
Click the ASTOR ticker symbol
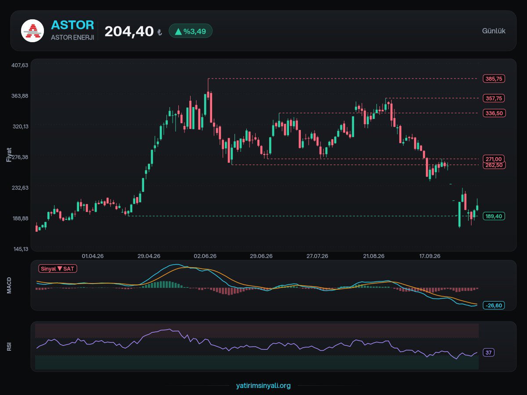tap(73, 25)
